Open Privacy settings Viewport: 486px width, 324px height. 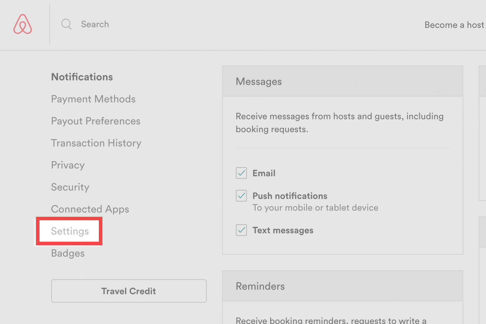point(68,165)
